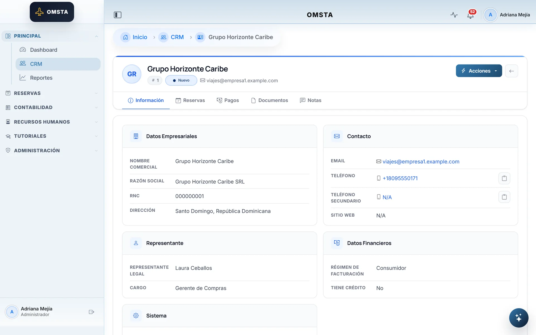This screenshot has width=536, height=335.
Task: Open Reportes in the sidebar
Action: (58, 78)
